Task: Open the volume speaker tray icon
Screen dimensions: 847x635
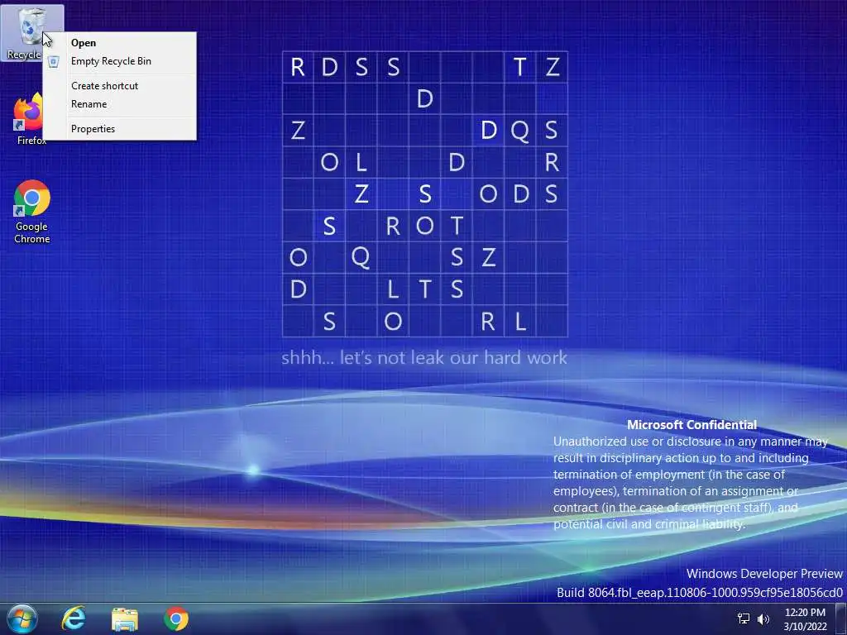Action: point(763,618)
